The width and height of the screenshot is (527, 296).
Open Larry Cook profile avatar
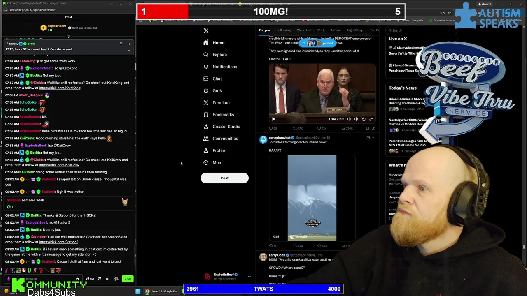click(x=263, y=257)
